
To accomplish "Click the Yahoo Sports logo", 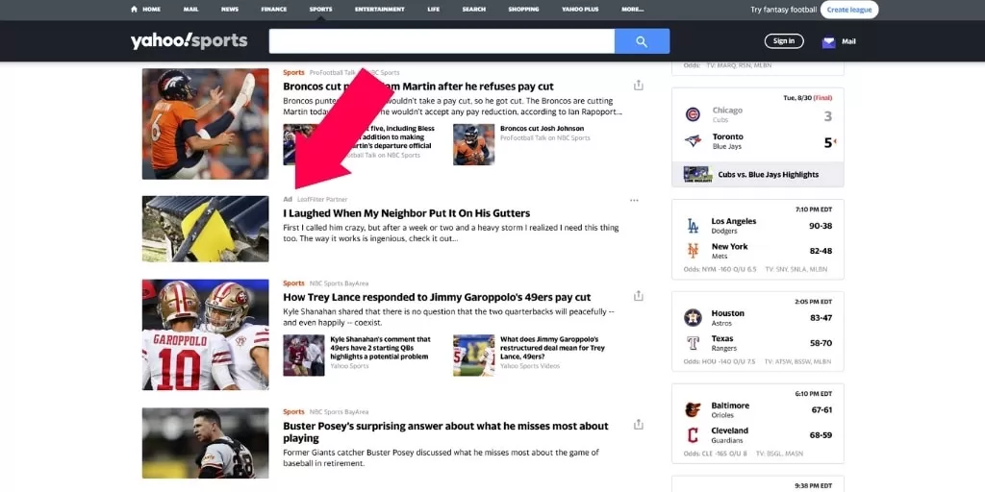I will tap(189, 41).
